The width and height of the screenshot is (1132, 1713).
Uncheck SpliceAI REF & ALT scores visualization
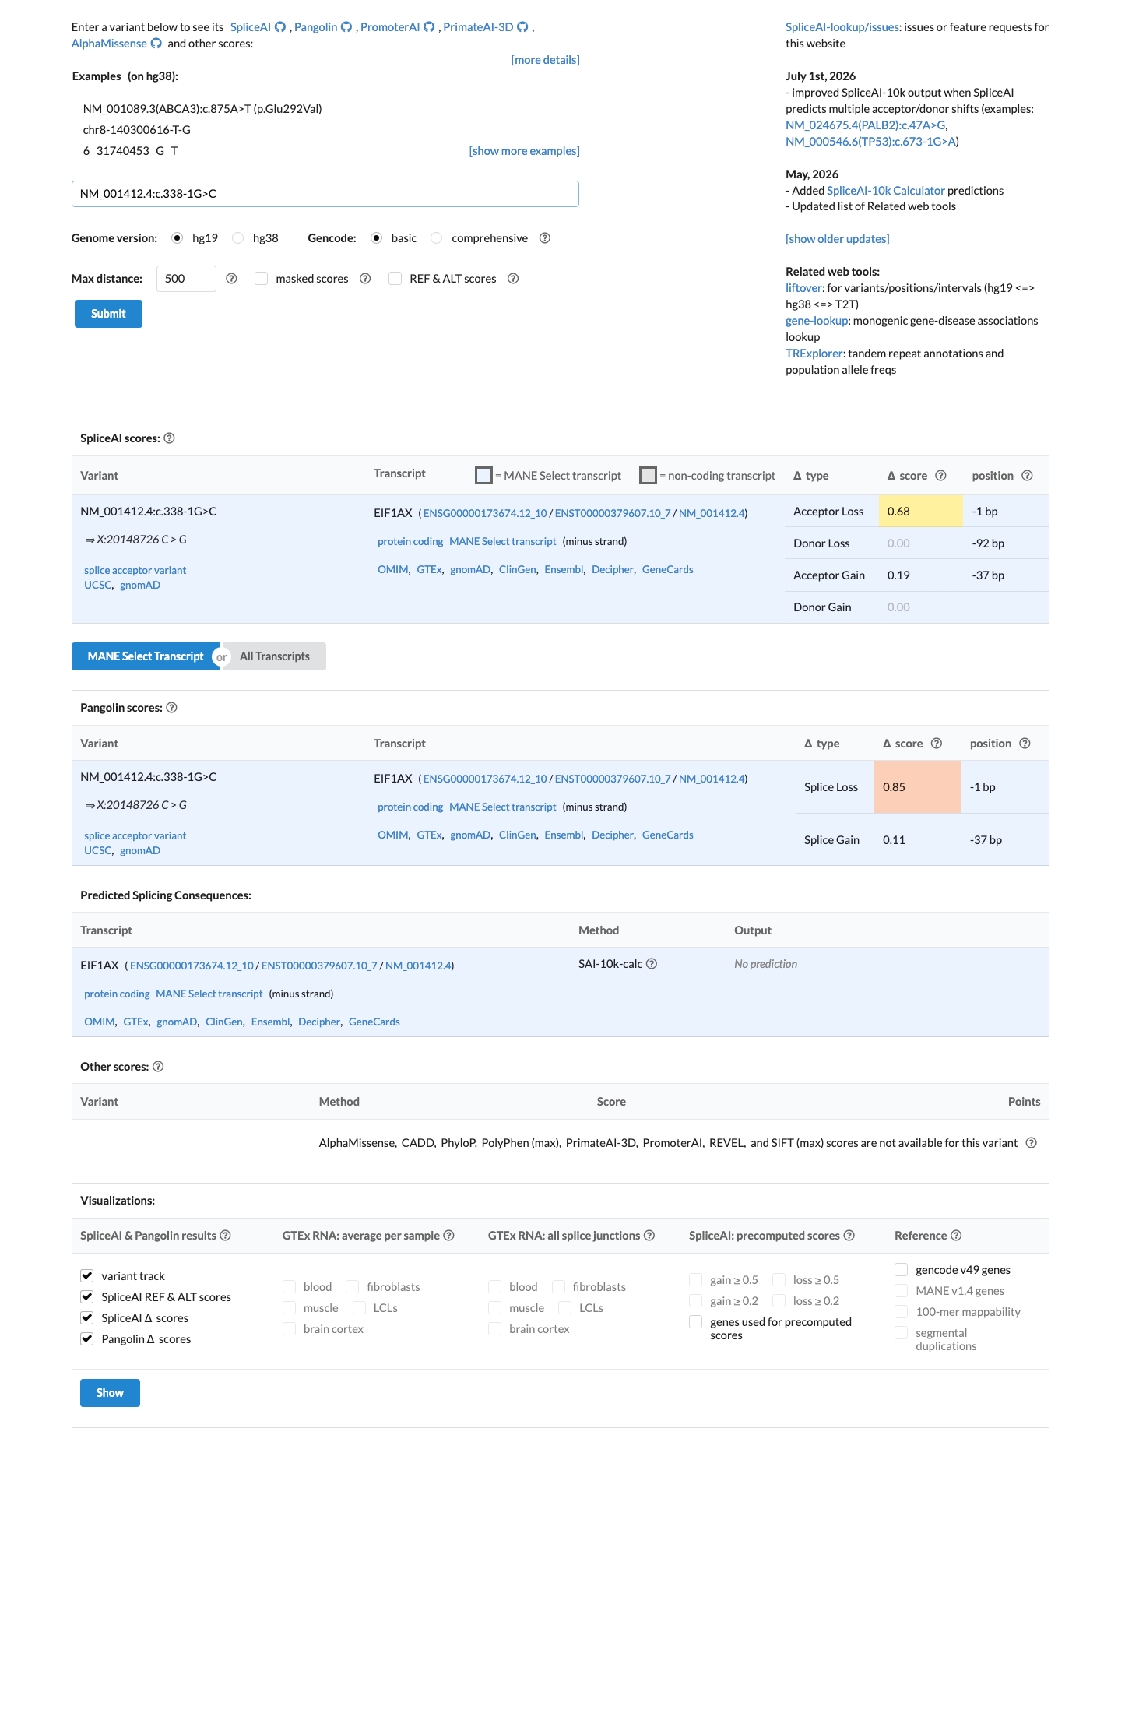pyautogui.click(x=87, y=1297)
